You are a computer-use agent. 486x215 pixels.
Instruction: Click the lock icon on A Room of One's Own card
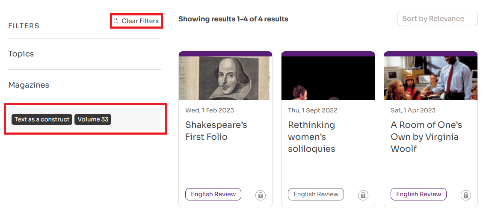click(x=465, y=195)
